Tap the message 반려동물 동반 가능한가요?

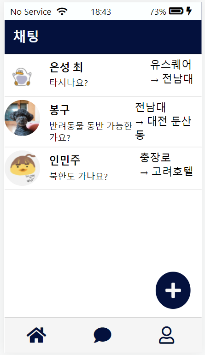[90, 131]
